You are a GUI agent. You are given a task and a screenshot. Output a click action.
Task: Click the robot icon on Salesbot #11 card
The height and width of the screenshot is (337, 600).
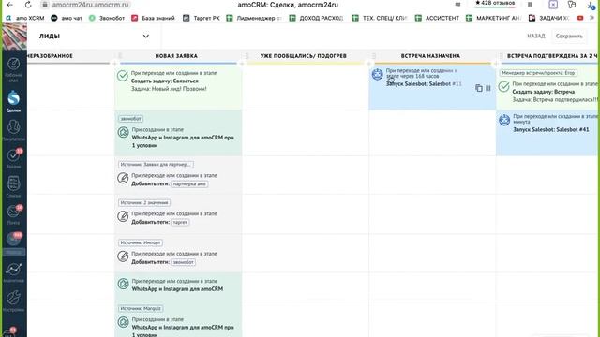[377, 74]
